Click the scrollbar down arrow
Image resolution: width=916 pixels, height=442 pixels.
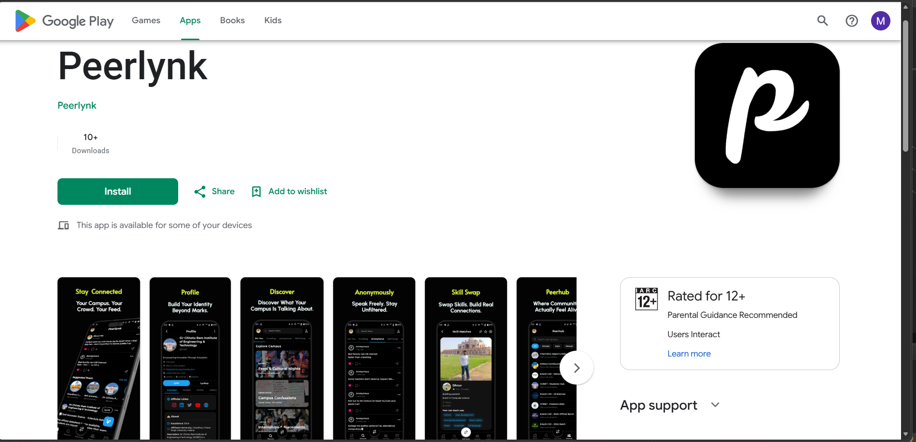(x=906, y=434)
